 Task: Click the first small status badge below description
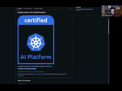20,69
